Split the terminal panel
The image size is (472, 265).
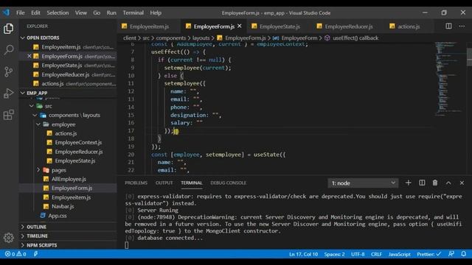[422, 183]
